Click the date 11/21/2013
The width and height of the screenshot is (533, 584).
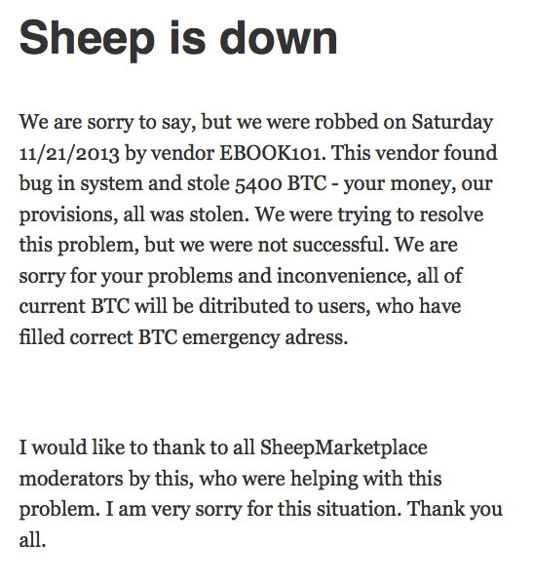[x=69, y=153]
